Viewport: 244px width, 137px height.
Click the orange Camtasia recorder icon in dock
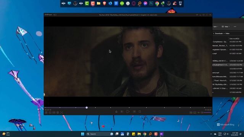93,3
